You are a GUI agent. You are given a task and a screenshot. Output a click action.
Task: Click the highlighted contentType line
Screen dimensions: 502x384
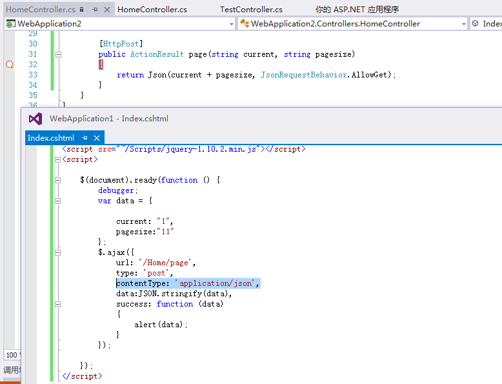coord(188,283)
